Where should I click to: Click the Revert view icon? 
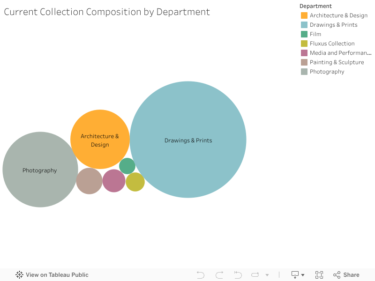[x=238, y=275]
